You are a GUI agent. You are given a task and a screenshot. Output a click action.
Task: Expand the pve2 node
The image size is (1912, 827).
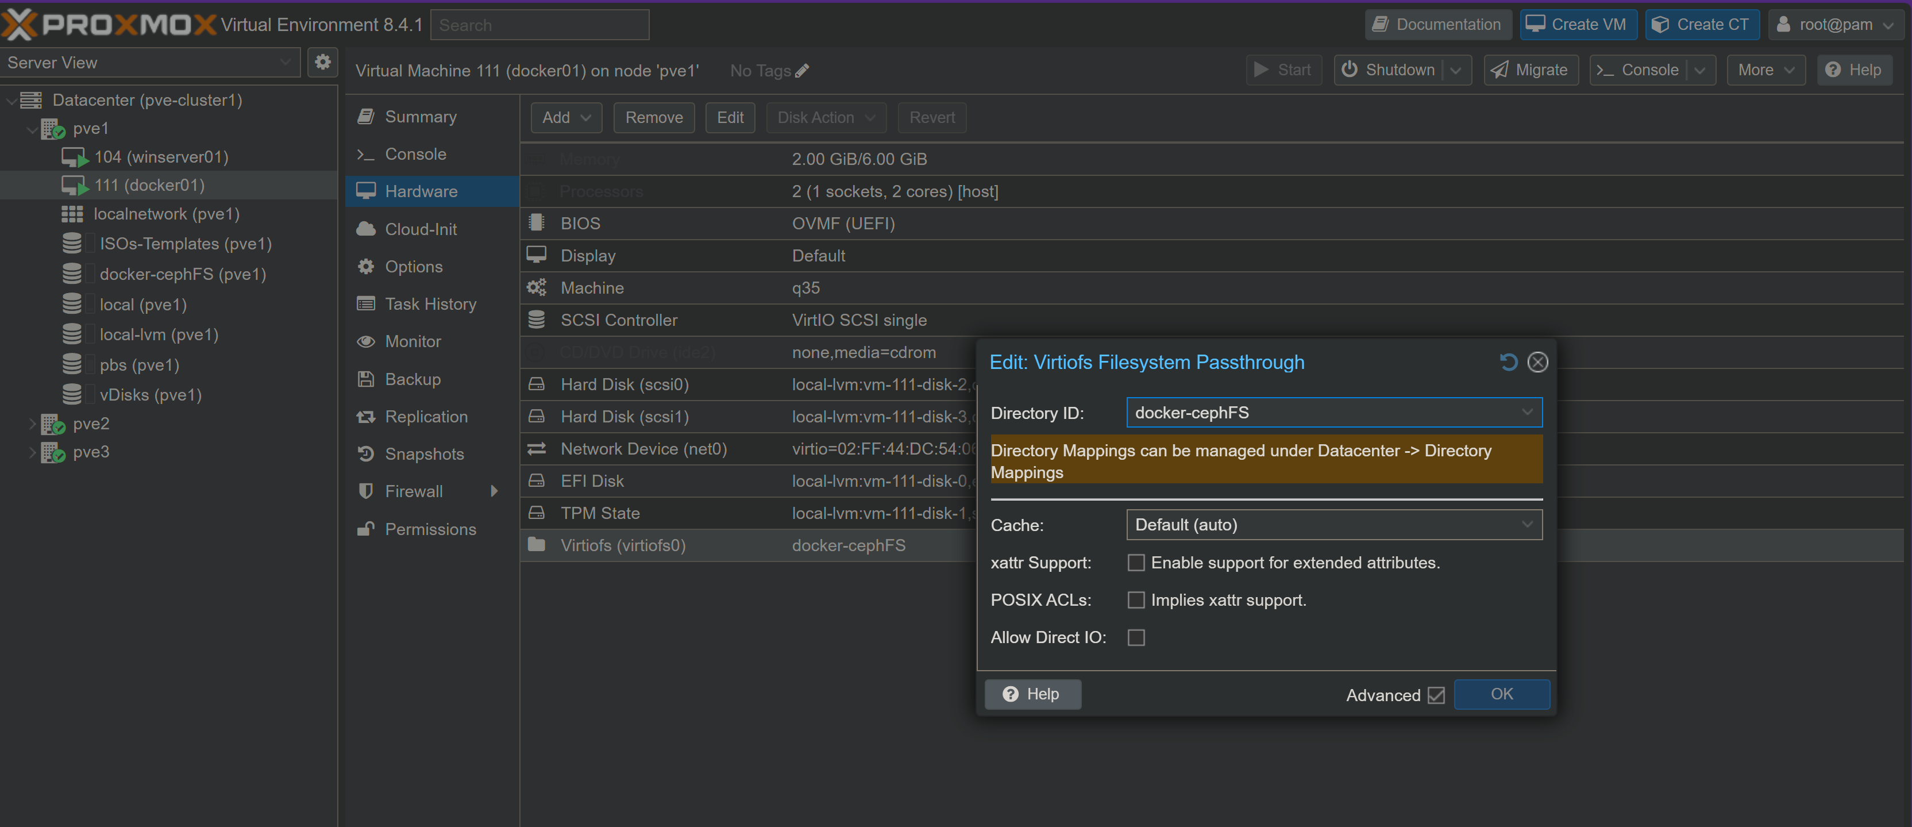32,424
